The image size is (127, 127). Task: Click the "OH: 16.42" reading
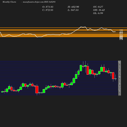[x=99, y=10]
